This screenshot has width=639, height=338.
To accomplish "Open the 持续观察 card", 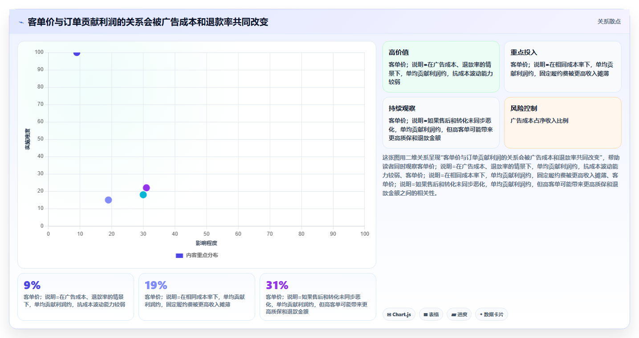I will coord(441,123).
